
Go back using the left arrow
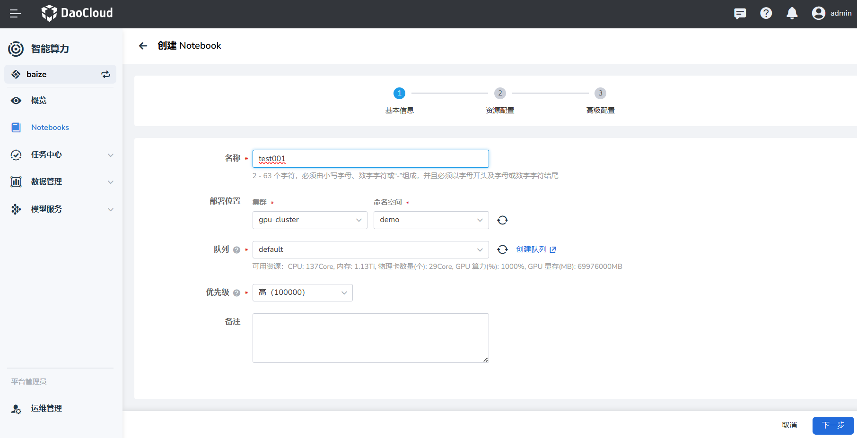143,46
